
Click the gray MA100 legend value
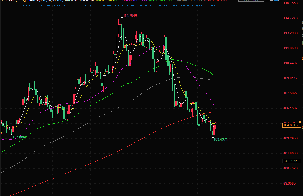point(189,1)
